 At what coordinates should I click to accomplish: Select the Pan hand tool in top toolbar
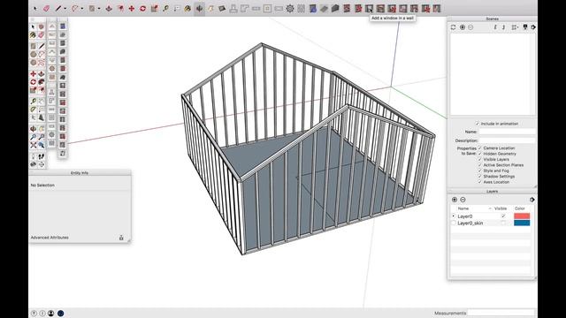pos(210,8)
